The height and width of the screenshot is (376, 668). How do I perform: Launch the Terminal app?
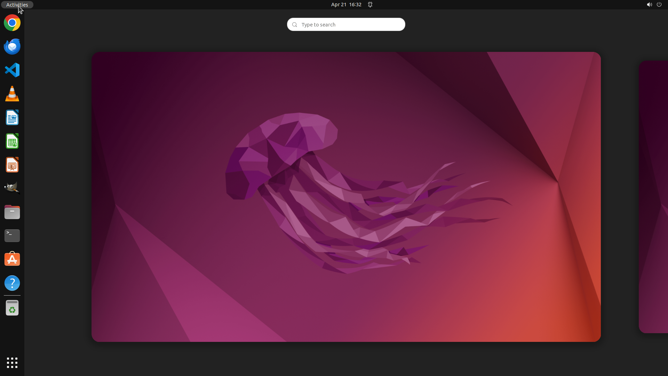click(12, 236)
